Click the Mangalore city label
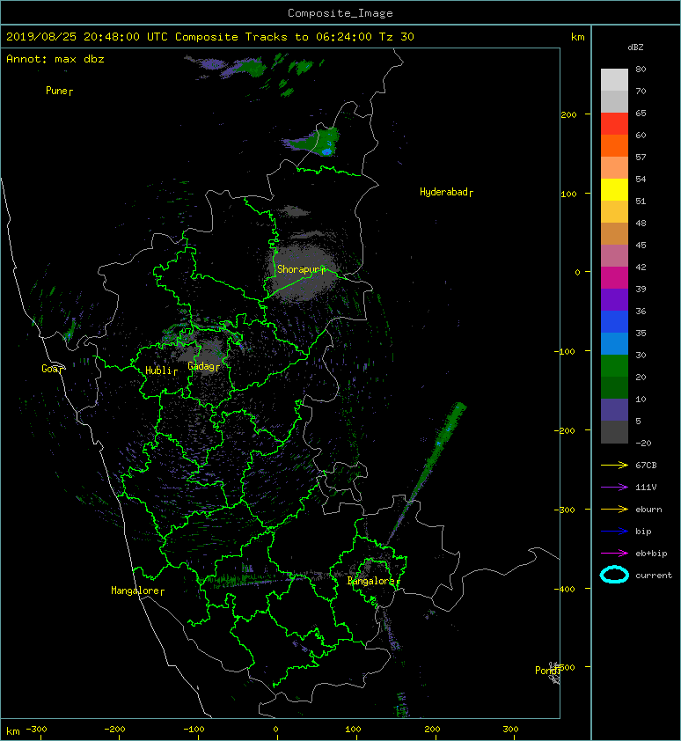Viewport: 681px width, 741px height. pyautogui.click(x=135, y=591)
